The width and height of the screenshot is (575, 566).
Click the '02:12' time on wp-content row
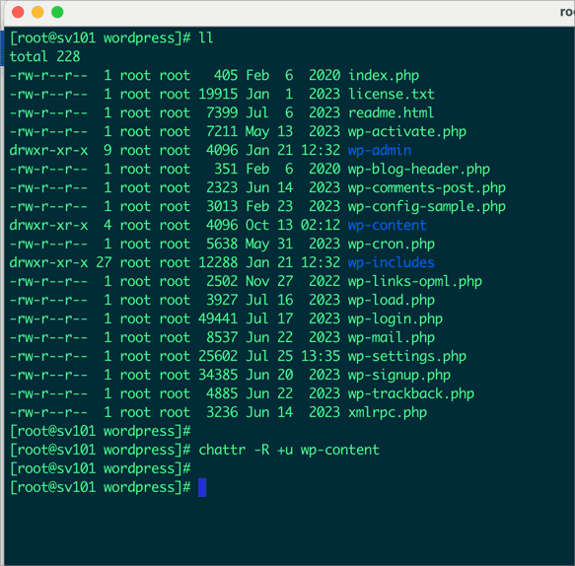coord(321,225)
